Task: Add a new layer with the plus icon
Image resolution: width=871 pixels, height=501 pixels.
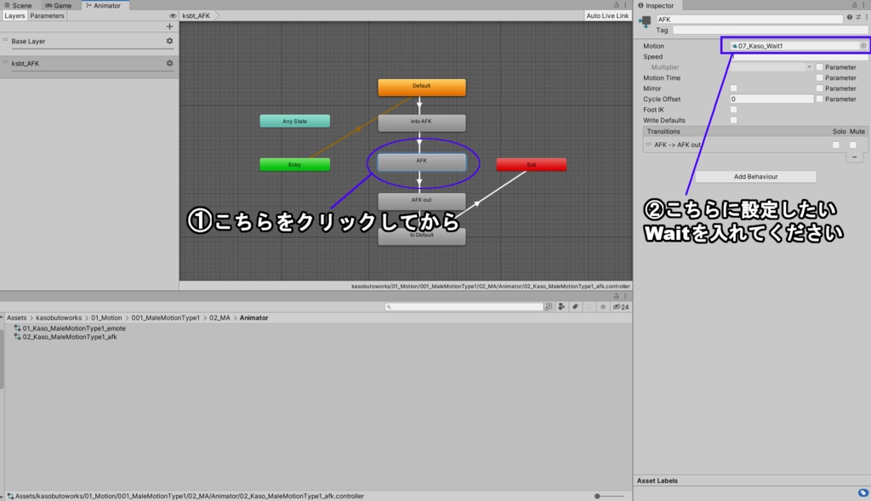Action: coord(169,26)
